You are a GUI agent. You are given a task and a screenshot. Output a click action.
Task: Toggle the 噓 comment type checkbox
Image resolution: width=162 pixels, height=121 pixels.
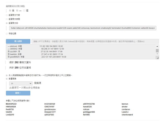pyautogui.click(x=24, y=11)
